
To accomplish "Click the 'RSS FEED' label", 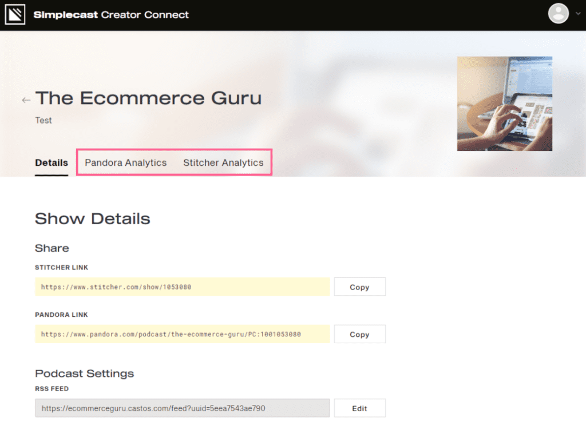I will [x=52, y=388].
